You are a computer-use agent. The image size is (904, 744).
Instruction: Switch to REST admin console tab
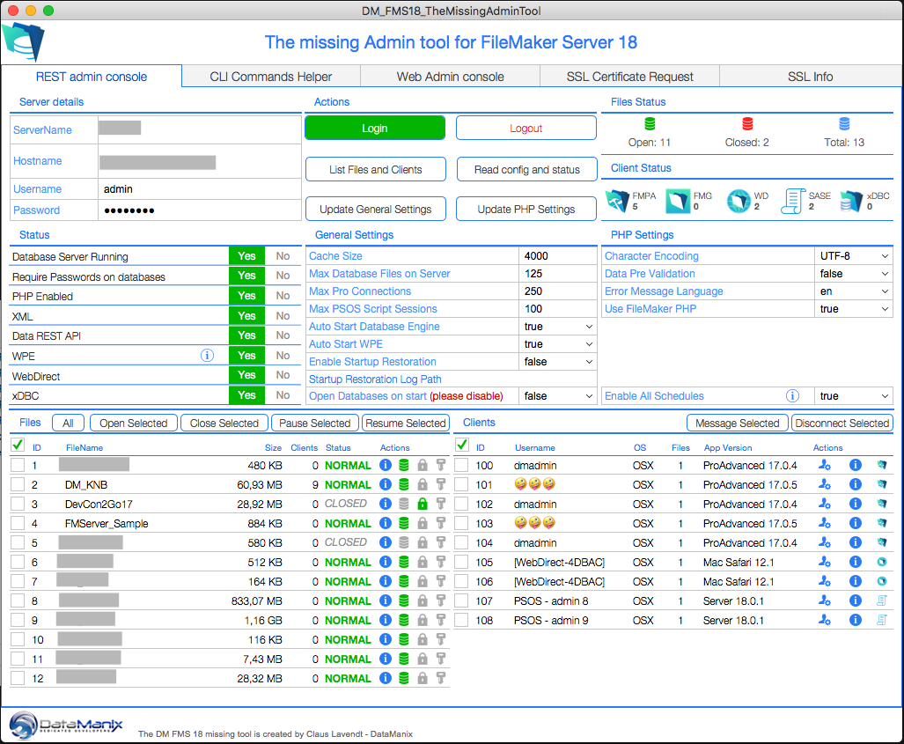click(x=92, y=76)
